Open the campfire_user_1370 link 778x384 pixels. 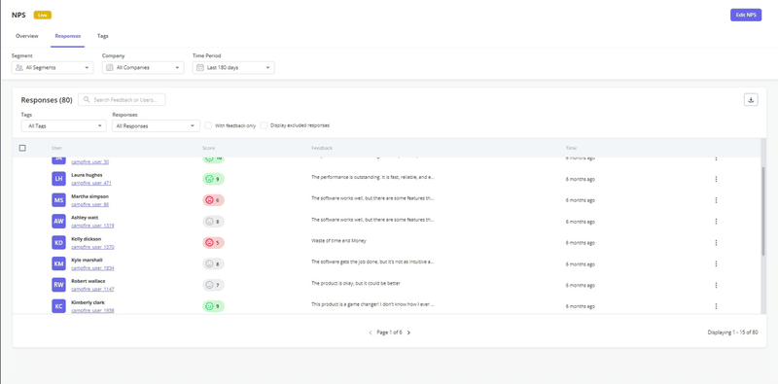pos(92,247)
